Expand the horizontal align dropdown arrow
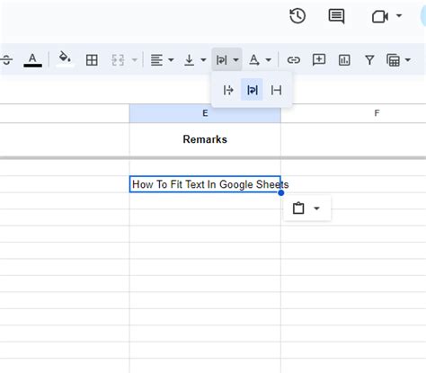Screen dimensions: 426x373 point(171,60)
